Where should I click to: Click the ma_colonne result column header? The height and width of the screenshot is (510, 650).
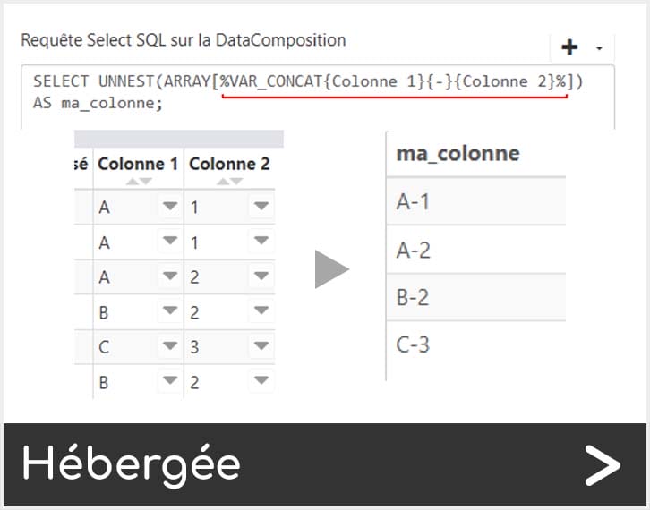click(x=458, y=153)
